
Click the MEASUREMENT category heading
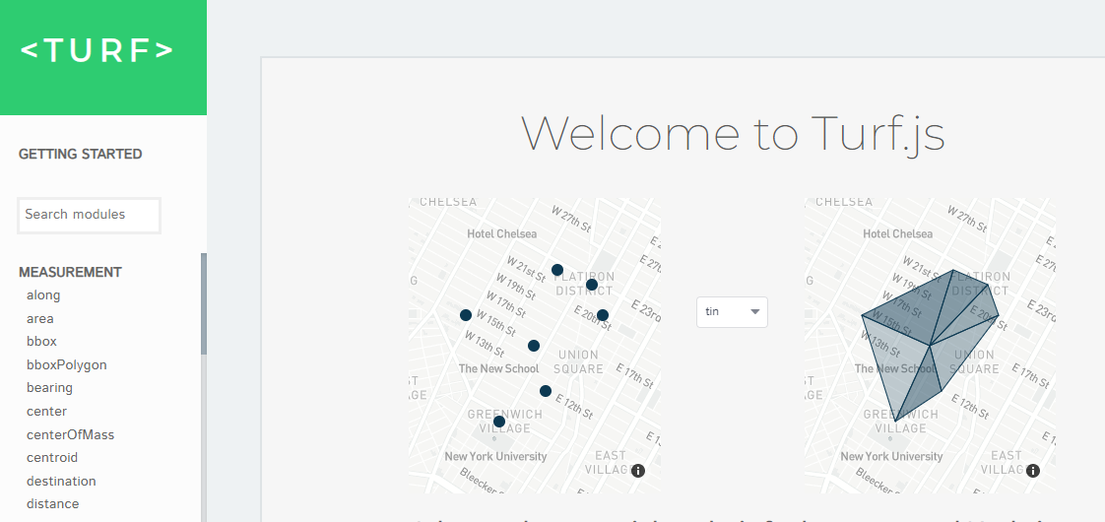point(70,272)
